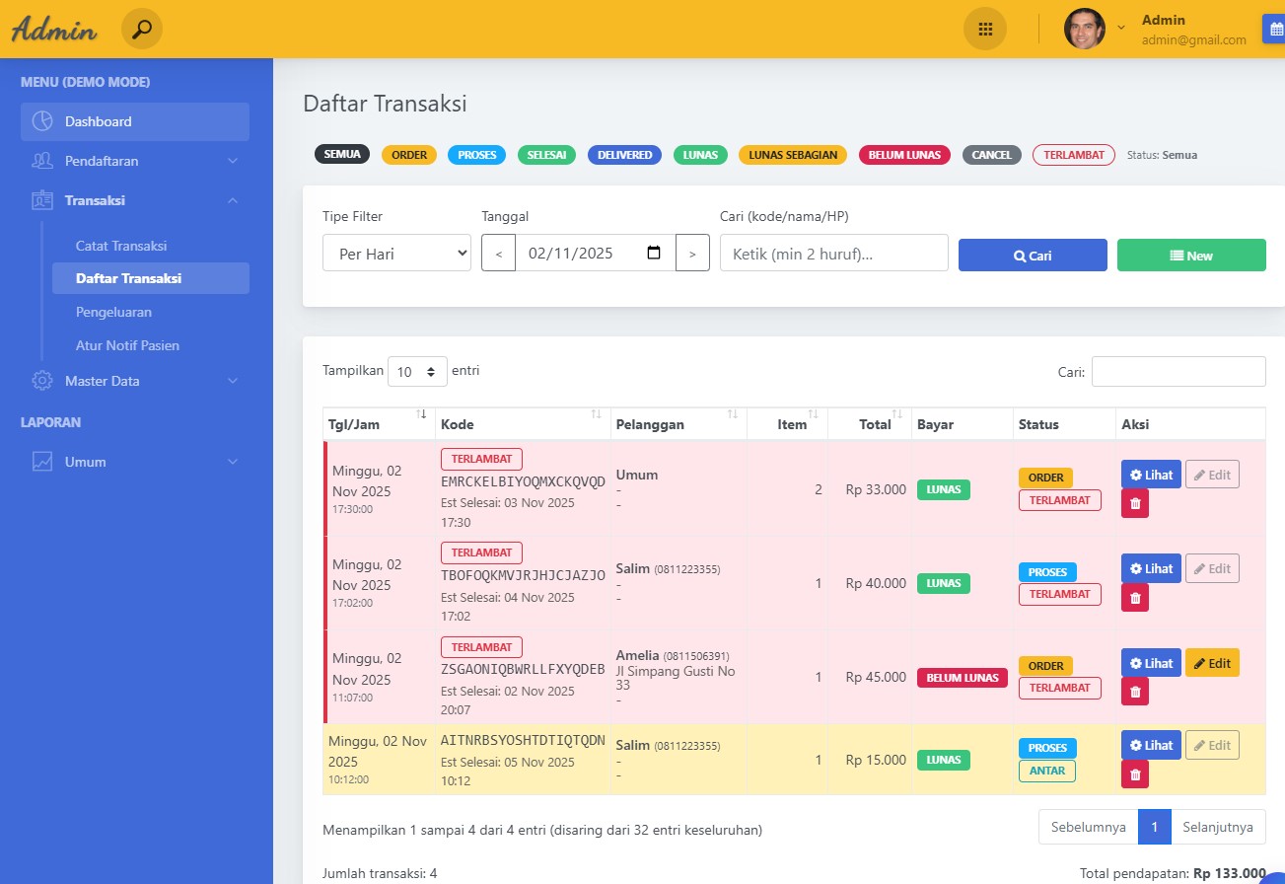Go to previous day arrow button
1285x884 pixels.
(x=498, y=254)
